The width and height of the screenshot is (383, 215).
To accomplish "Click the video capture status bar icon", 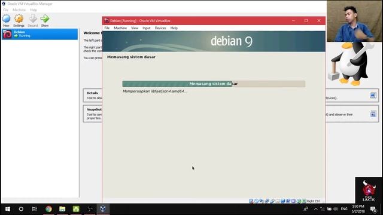I will [288, 201].
